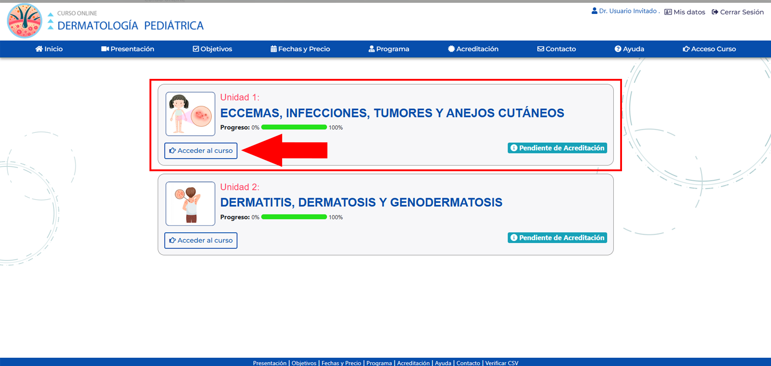Click Acreditación in the navigation bar
This screenshot has height=366, width=771.
pos(473,49)
